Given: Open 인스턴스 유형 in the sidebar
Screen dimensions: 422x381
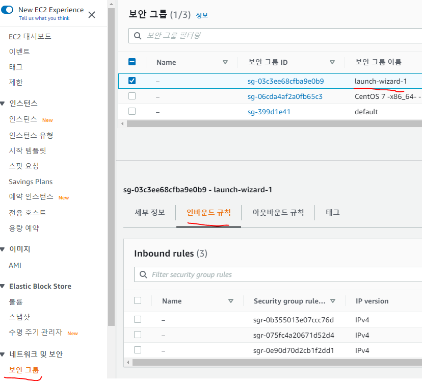Looking at the screenshot, I should [x=31, y=135].
